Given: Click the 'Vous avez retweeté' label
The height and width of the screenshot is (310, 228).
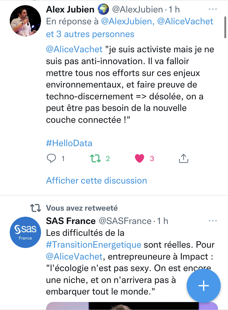Looking at the screenshot, I should tap(82, 208).
